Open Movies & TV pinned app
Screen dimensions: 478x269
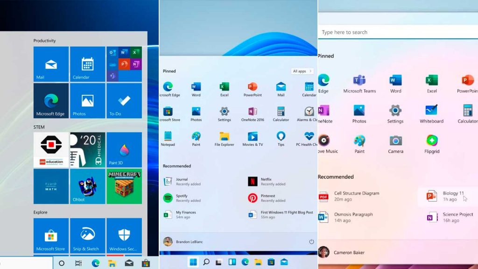(253, 139)
